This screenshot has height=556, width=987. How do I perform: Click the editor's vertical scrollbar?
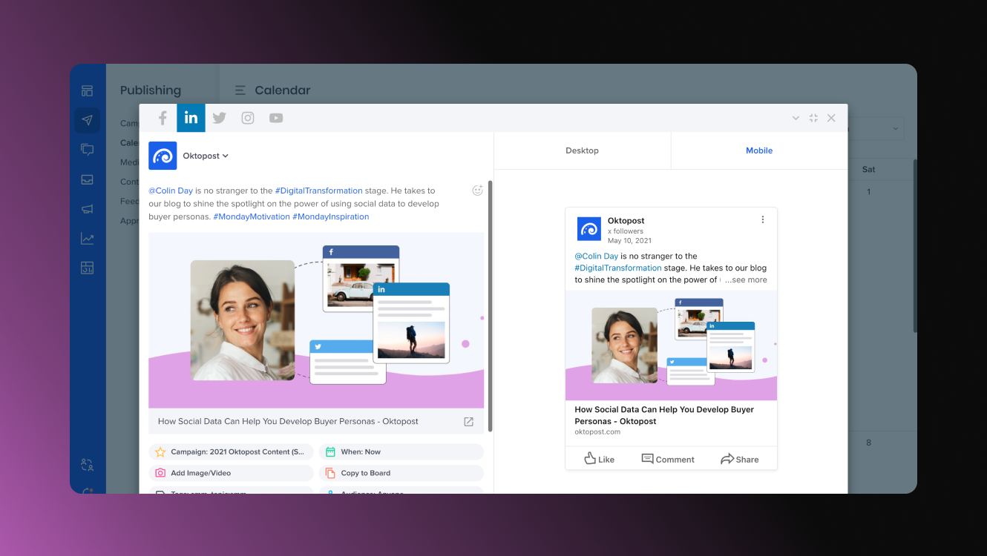(490, 305)
